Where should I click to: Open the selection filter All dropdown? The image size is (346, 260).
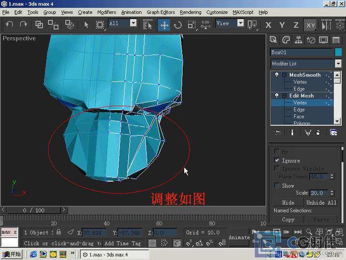pyautogui.click(x=133, y=23)
